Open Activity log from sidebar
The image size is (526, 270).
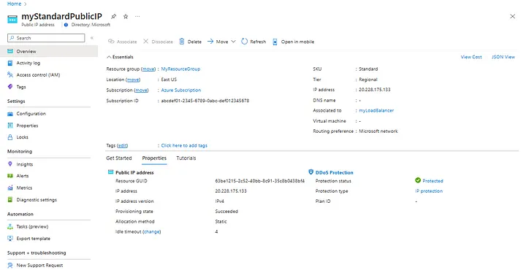[x=28, y=63]
